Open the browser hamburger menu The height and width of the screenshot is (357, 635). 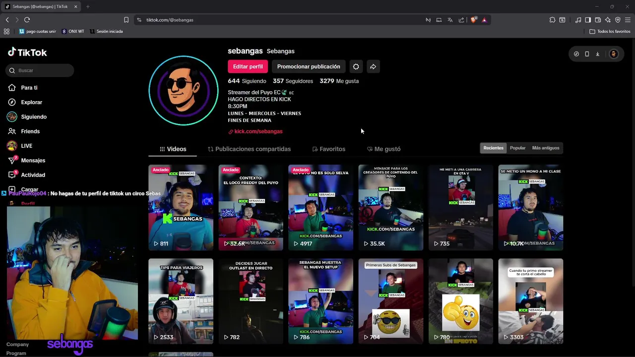tap(628, 20)
